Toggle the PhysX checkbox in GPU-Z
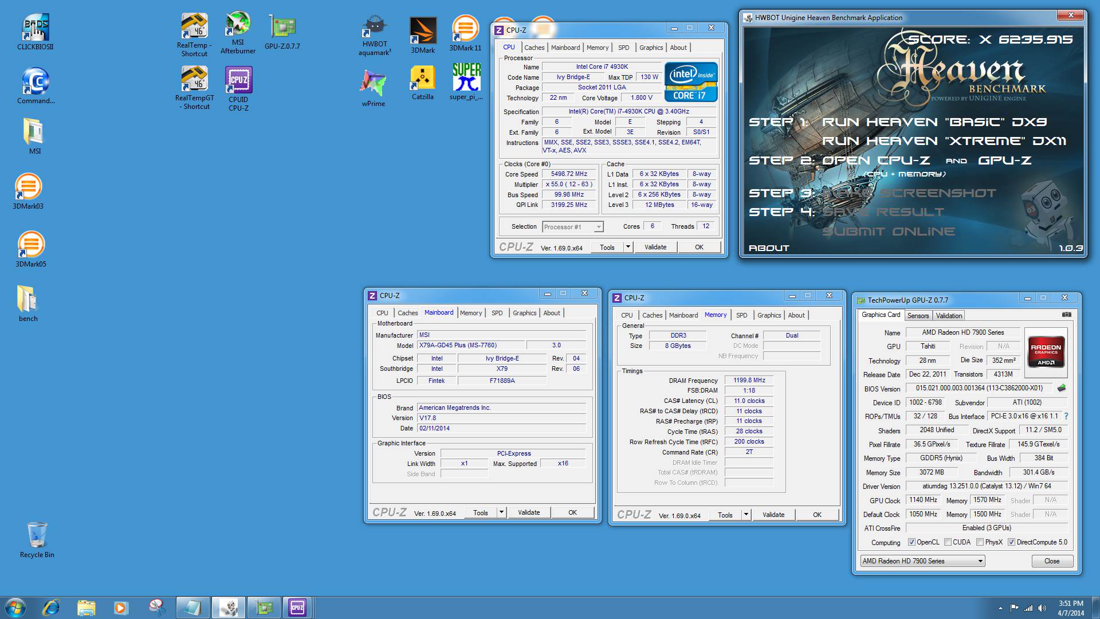This screenshot has width=1100, height=619. coord(980,542)
